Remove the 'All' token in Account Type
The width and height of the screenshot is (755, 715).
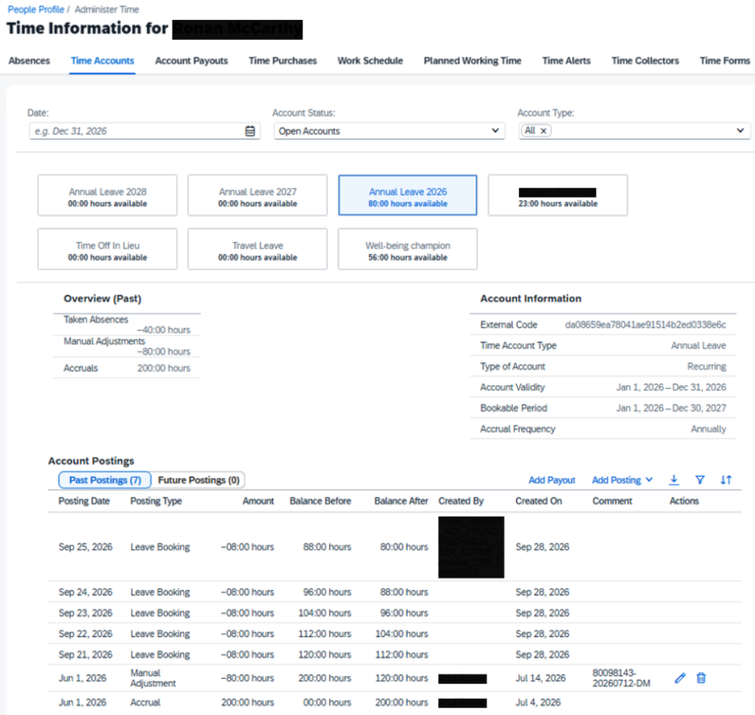coord(543,131)
